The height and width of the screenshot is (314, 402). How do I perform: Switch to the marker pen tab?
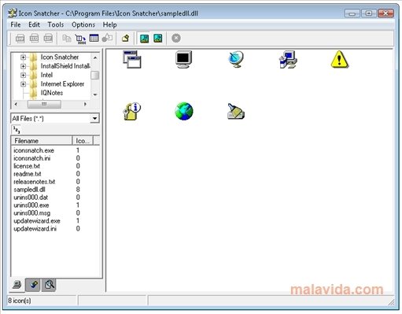click(x=33, y=285)
